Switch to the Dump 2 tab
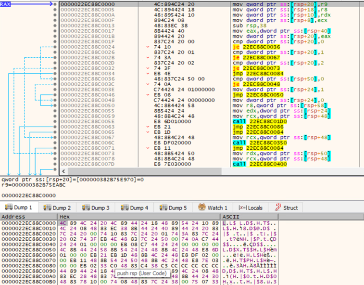 [62, 207]
